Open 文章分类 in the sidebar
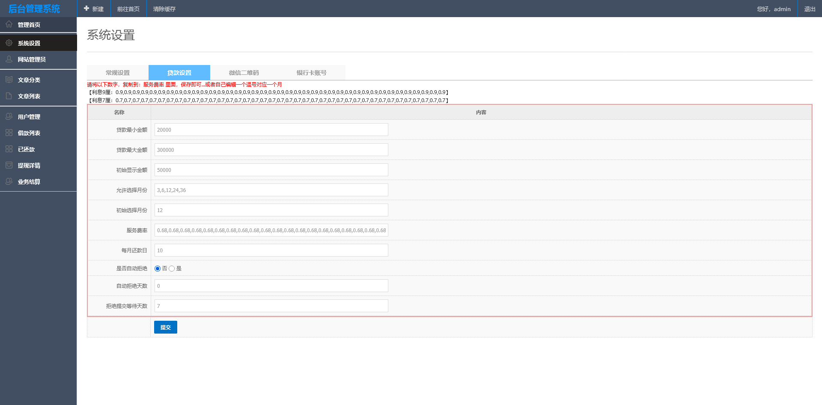822x405 pixels. [39, 80]
